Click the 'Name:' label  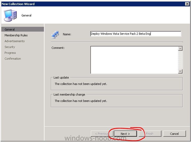67,34
